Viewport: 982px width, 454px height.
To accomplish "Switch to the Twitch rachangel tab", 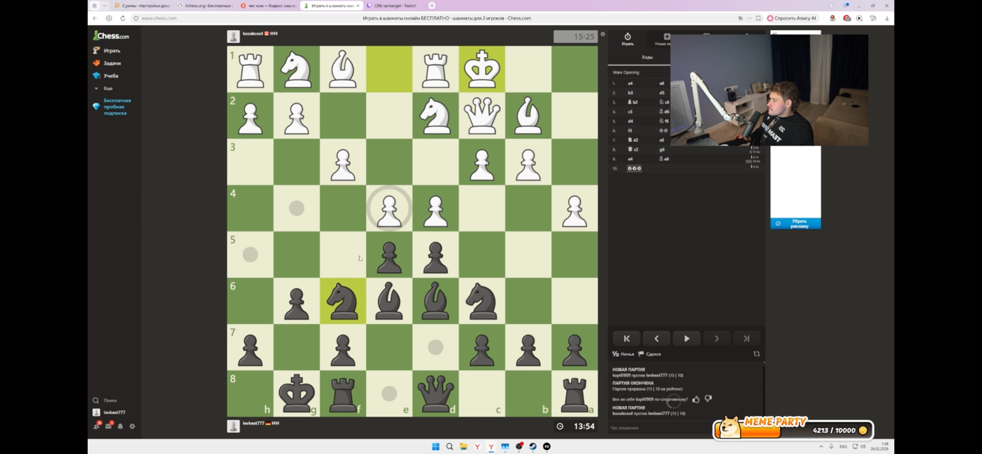I will click(394, 6).
